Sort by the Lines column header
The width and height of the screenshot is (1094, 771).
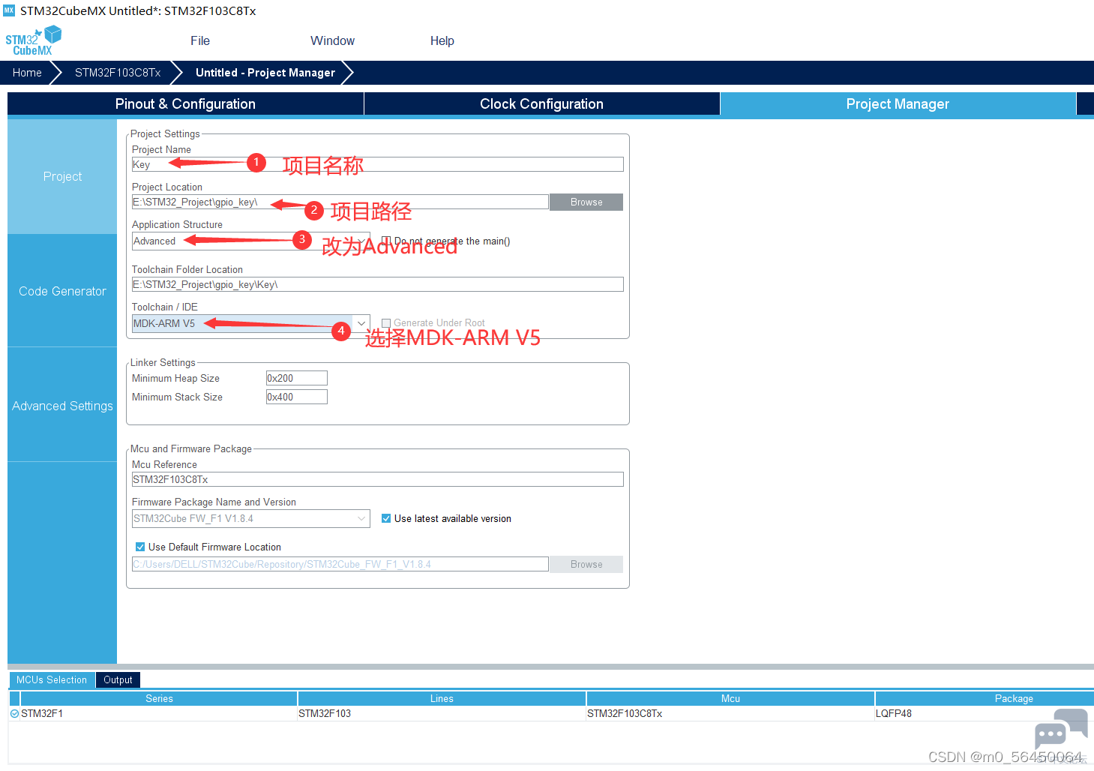tap(442, 699)
